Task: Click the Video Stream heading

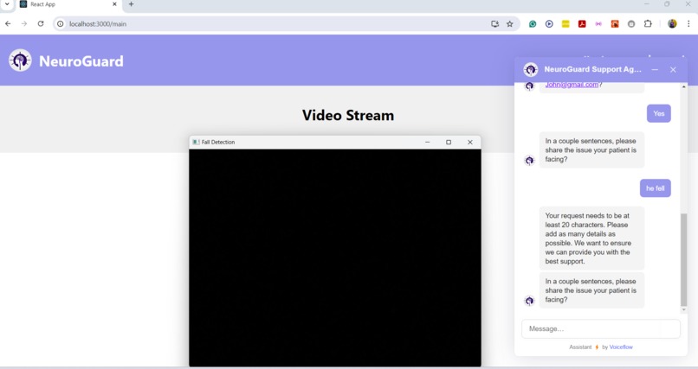Action: [348, 116]
